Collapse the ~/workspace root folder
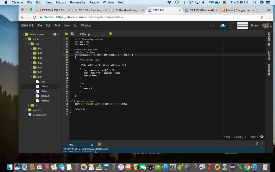 [23, 34]
